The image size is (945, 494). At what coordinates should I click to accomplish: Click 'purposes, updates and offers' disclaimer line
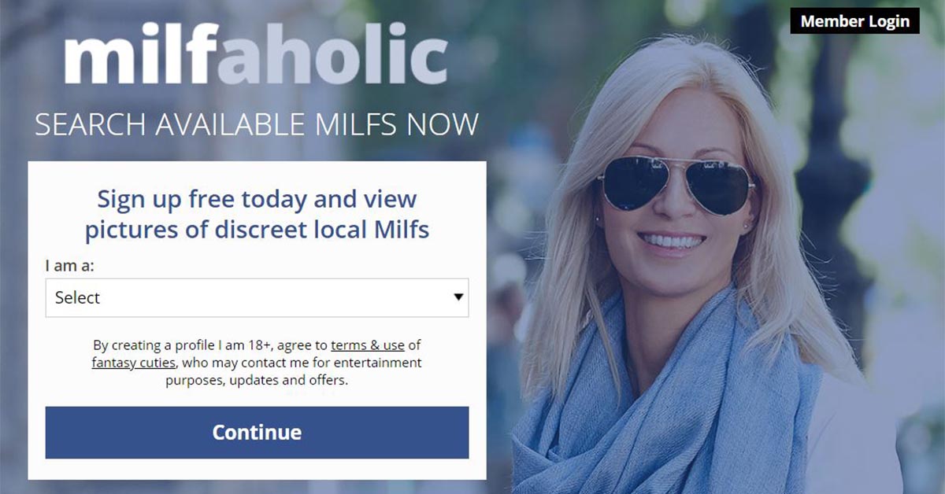click(x=257, y=381)
